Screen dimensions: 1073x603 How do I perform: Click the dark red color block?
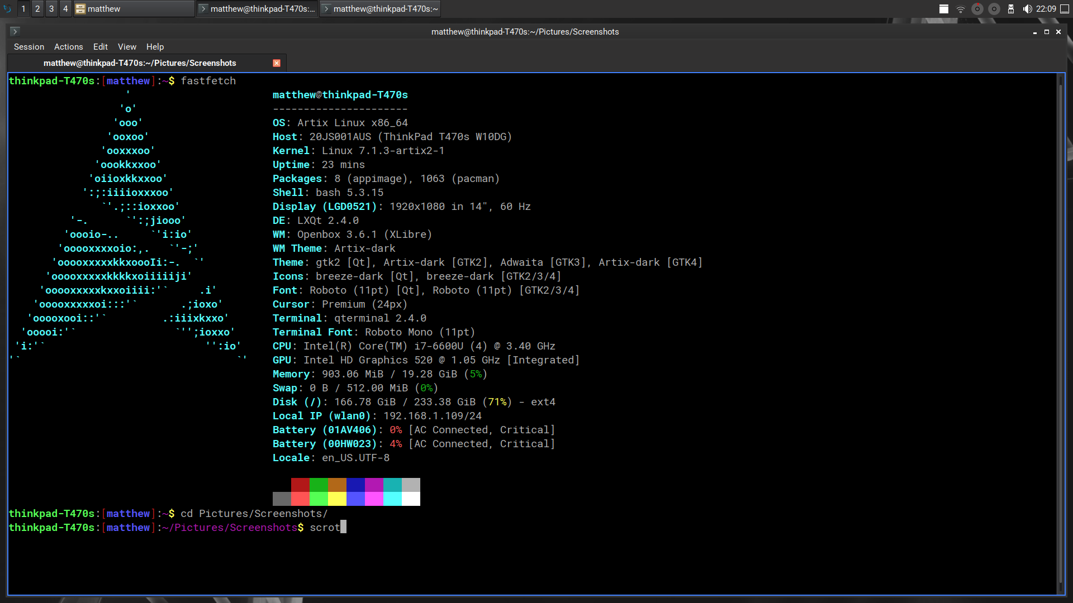point(300,485)
